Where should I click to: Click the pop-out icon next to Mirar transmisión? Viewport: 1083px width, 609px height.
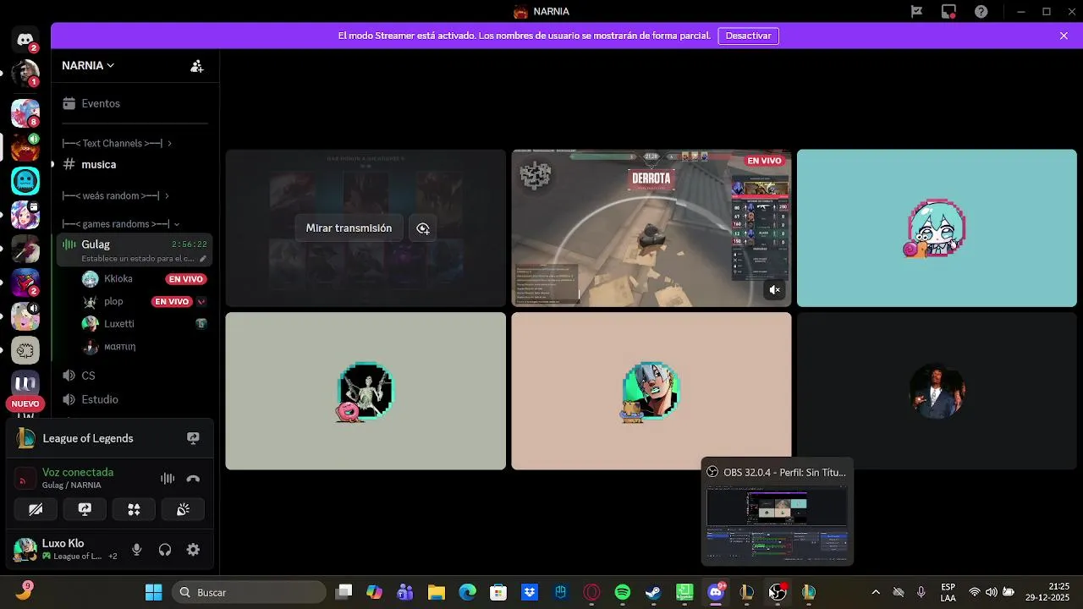click(x=423, y=228)
